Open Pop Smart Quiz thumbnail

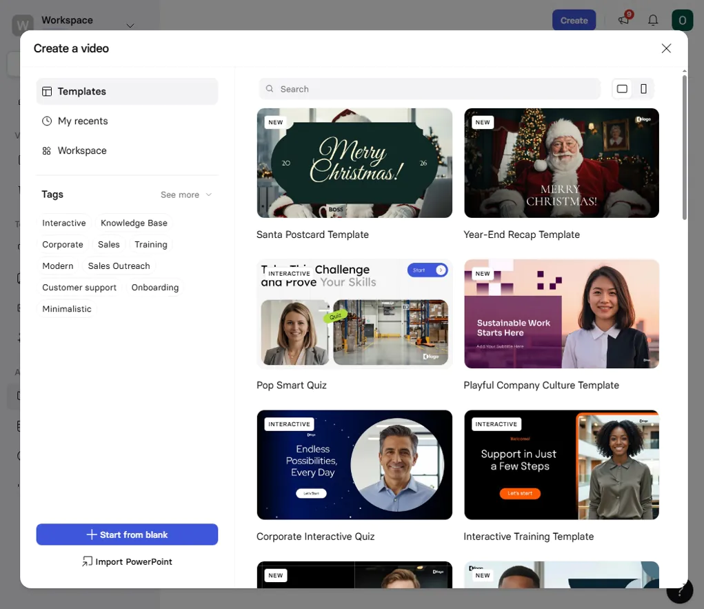click(x=354, y=314)
